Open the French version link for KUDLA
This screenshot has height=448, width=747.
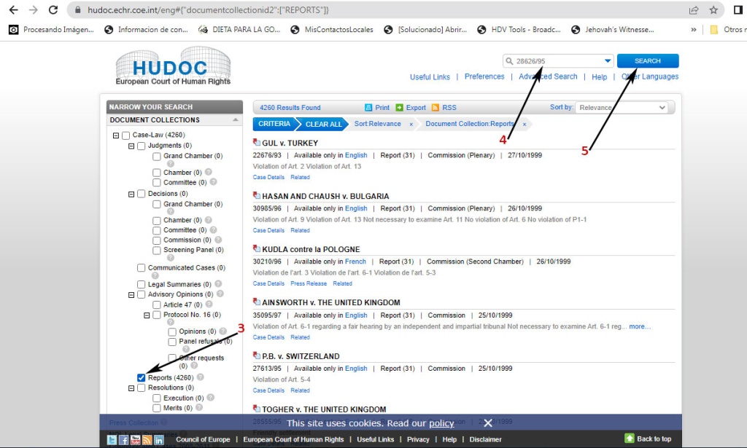click(355, 262)
